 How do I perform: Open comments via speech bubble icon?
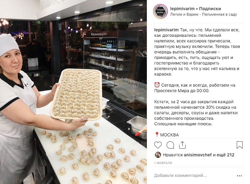click(x=170, y=145)
